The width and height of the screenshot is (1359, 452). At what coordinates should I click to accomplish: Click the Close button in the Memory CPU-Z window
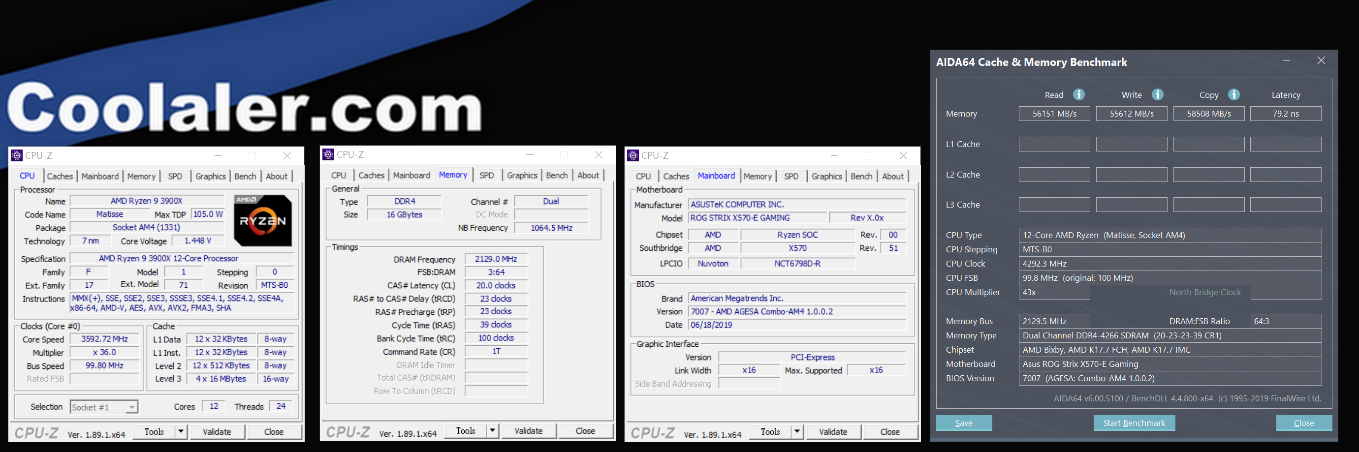(x=585, y=430)
